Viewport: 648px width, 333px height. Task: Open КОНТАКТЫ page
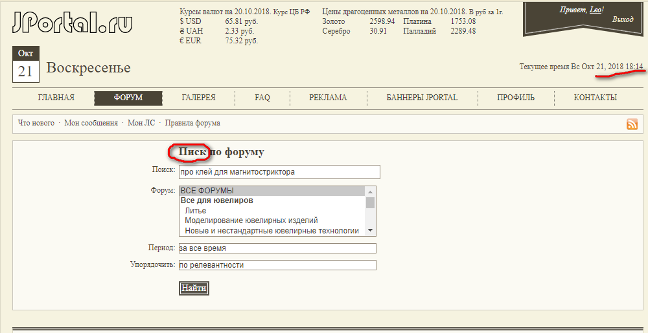(596, 98)
